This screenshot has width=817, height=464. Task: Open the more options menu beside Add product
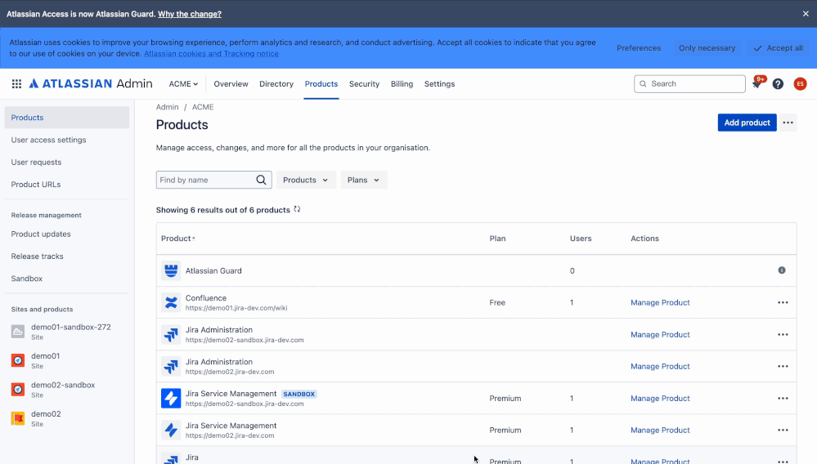click(788, 123)
